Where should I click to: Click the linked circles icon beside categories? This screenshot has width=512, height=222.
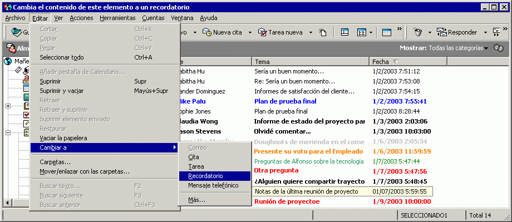pos(498,48)
